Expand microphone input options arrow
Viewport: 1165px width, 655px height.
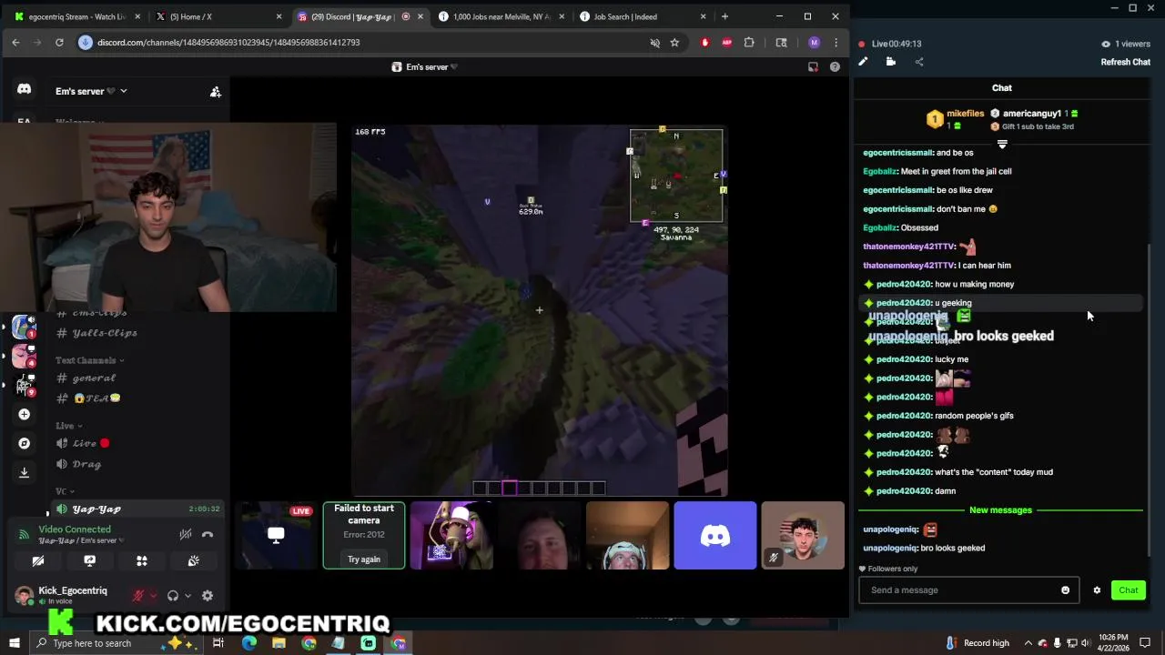point(153,596)
